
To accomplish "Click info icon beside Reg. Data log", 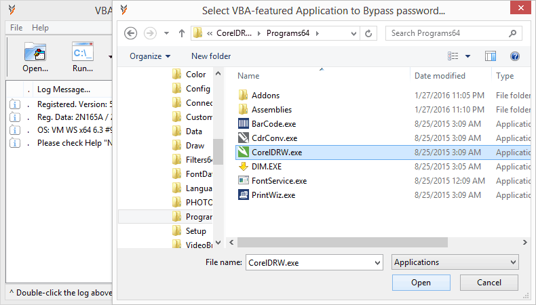I will 15,117.
